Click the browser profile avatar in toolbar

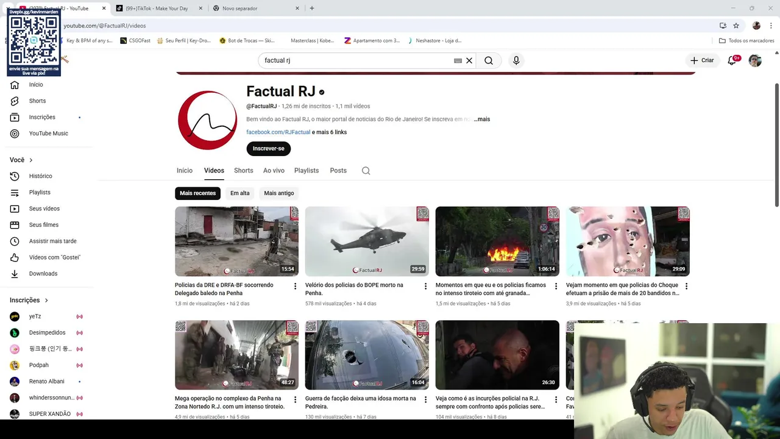(x=756, y=26)
